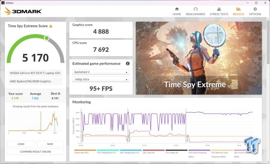The image size is (270, 164).
Task: Click Your score value 5 170 in green
Action: 15,98
